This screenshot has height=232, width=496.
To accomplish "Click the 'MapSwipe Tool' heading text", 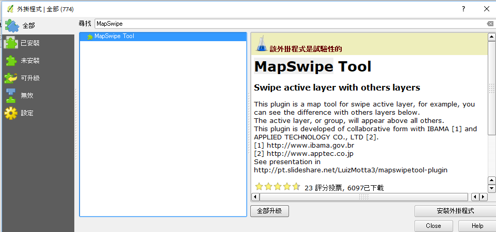I will [x=313, y=66].
